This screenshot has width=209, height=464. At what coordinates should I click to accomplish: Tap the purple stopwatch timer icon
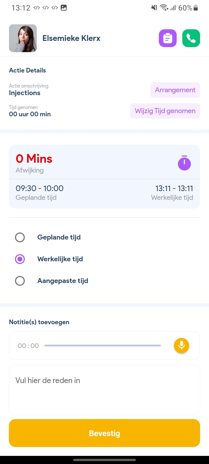(x=184, y=163)
